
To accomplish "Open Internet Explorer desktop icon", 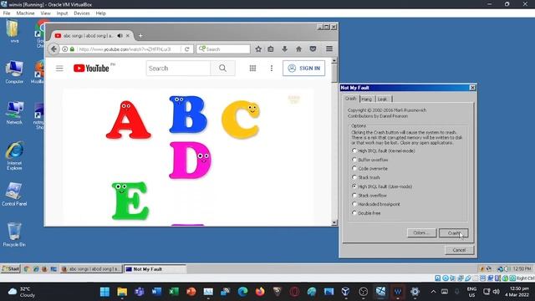I will (x=14, y=156).
